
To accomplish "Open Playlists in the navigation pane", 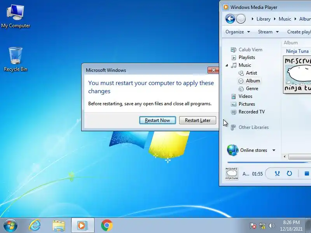I will tap(247, 57).
